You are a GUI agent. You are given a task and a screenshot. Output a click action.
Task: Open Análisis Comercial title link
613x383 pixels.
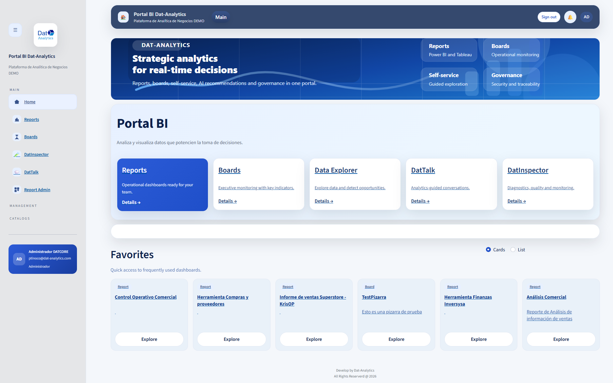tap(546, 297)
